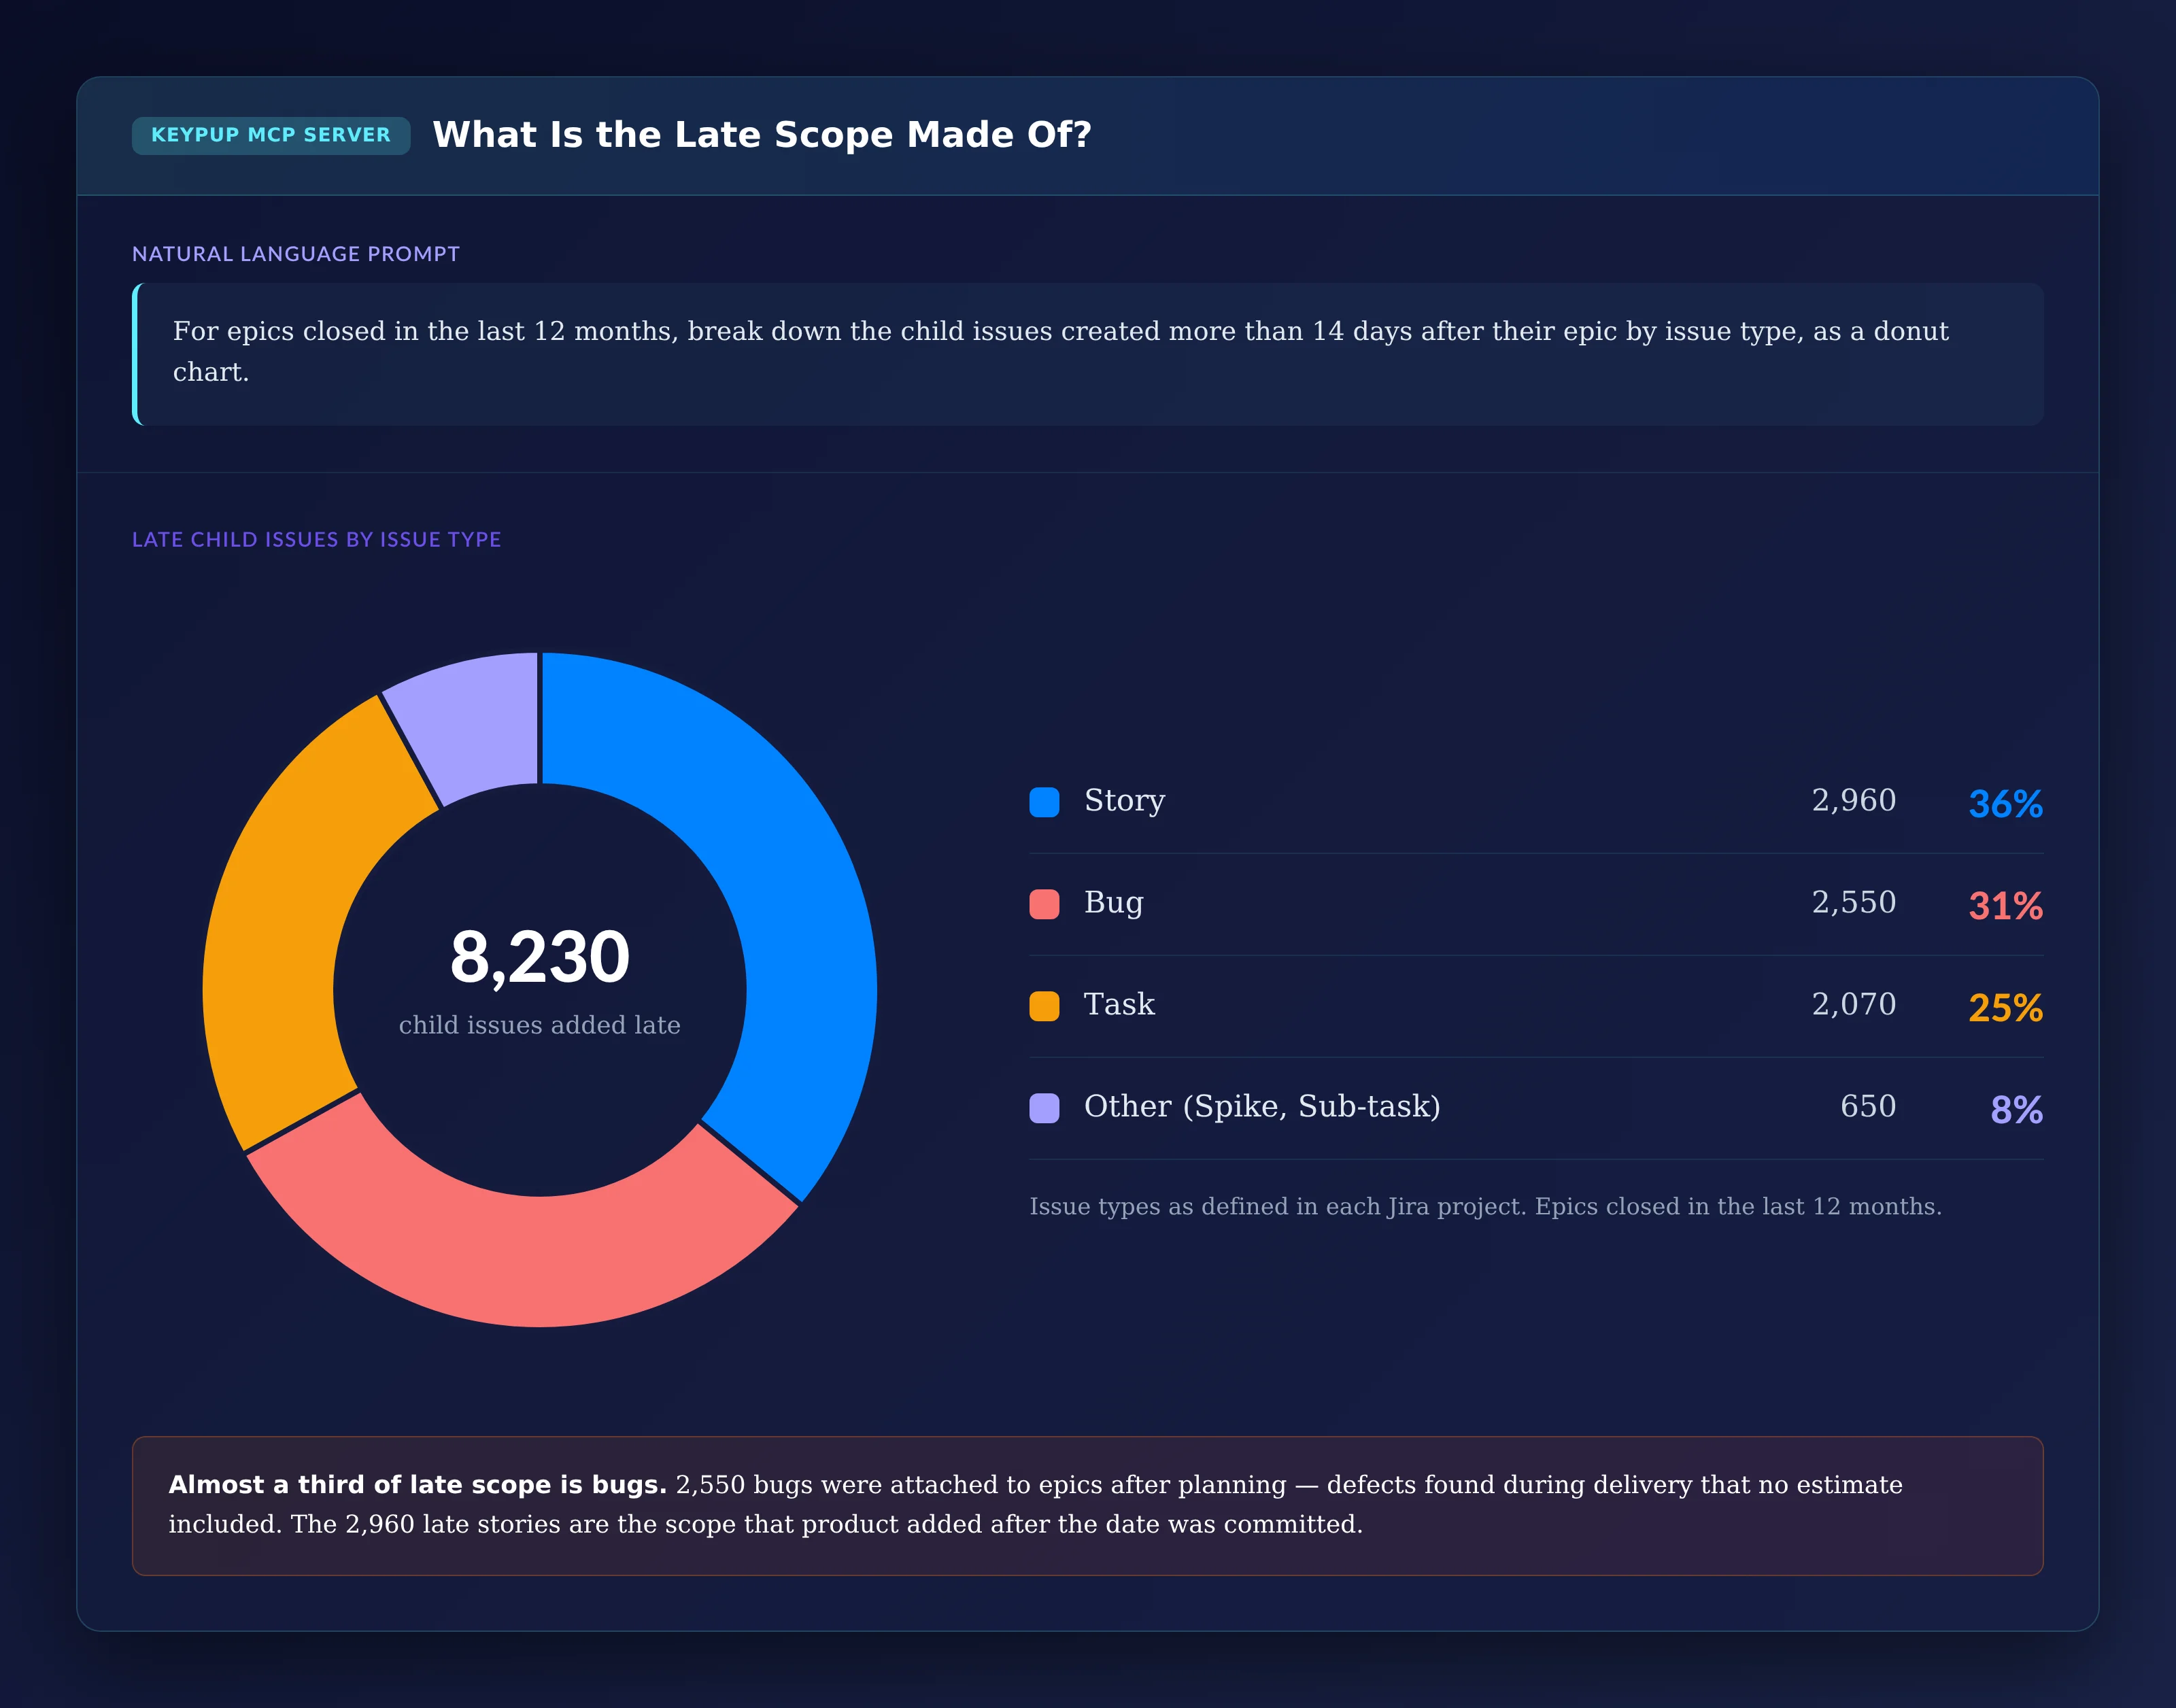Click 'Almost a third of late scope is bugs.'
The width and height of the screenshot is (2176, 1708).
(x=417, y=1485)
